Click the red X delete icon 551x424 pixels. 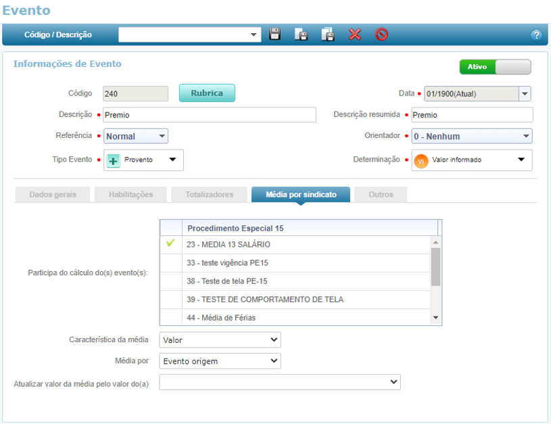pos(355,34)
